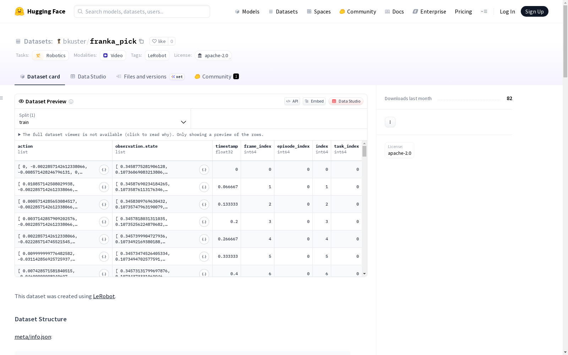Select the Video modality tag
The height and width of the screenshot is (355, 568).
coord(113,55)
